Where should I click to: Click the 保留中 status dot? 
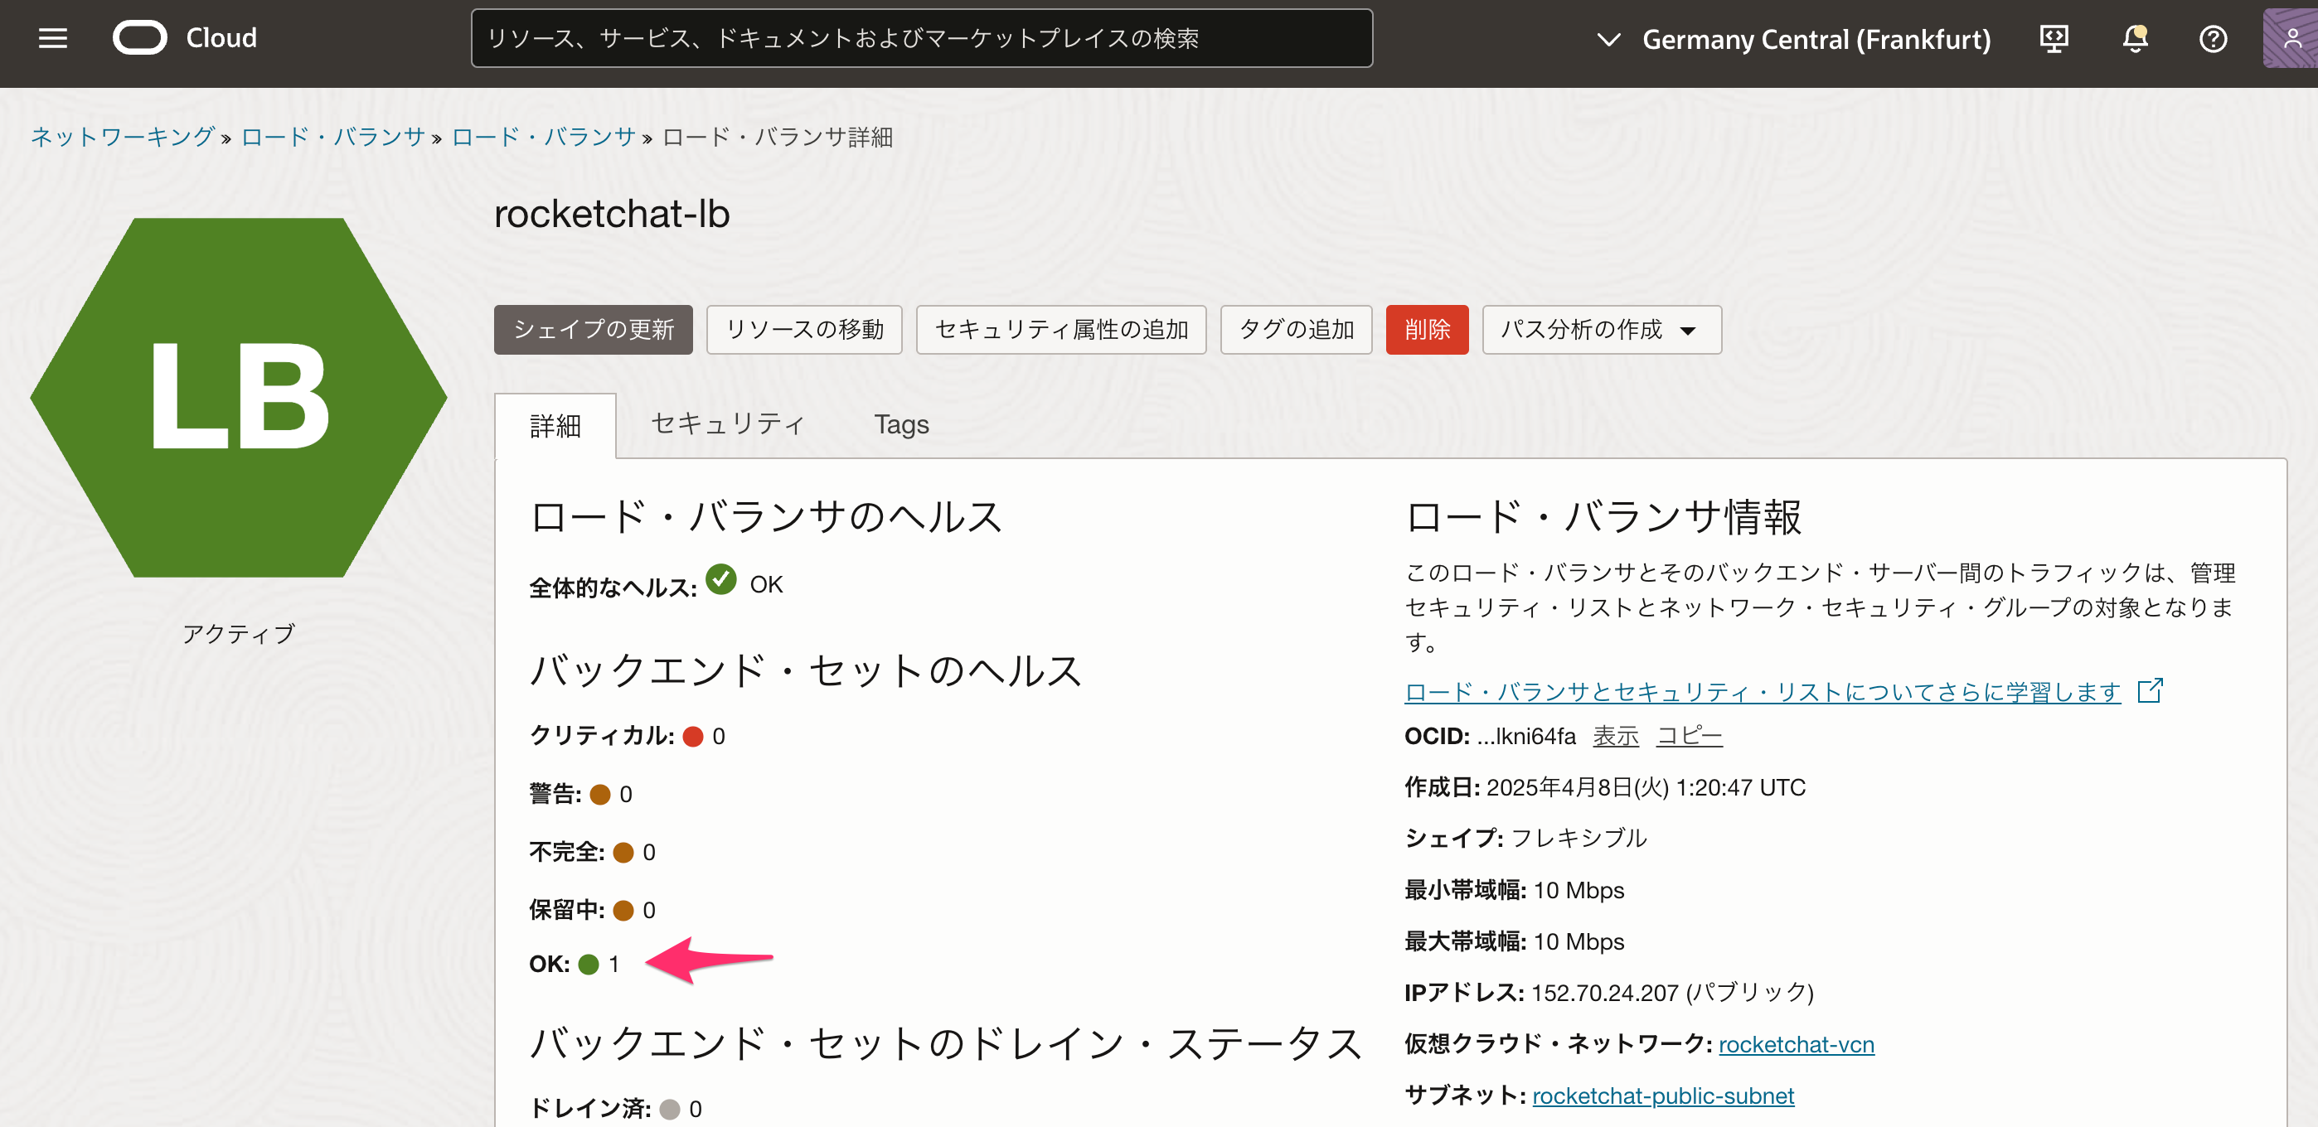(x=623, y=910)
